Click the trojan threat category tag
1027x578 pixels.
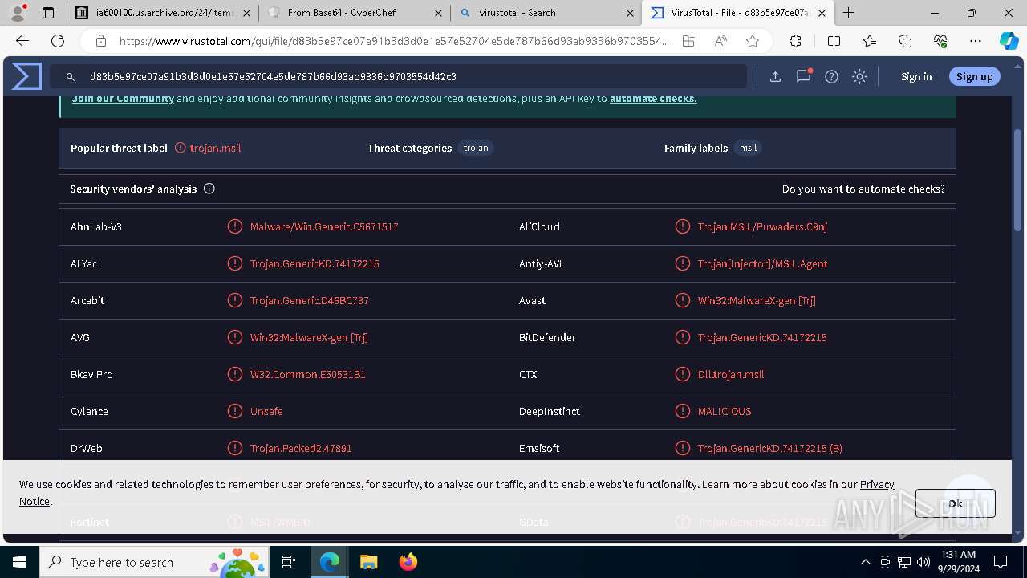[x=476, y=148]
